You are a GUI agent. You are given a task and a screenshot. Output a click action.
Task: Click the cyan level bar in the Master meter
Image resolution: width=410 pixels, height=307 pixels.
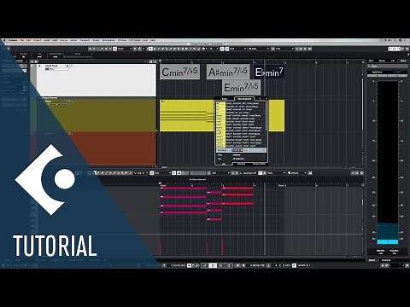click(x=388, y=242)
